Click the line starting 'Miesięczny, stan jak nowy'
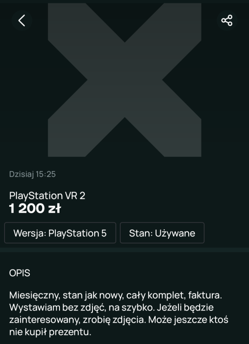The width and height of the screenshot is (249, 344). coord(116,296)
